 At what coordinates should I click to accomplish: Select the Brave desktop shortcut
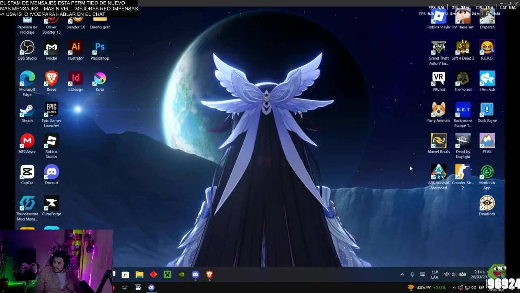coord(51,81)
